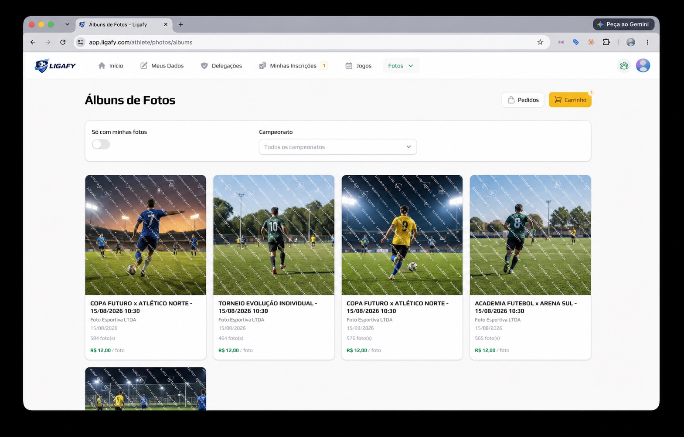Click the blue tag extension icon
Image resolution: width=684 pixels, height=437 pixels.
(x=576, y=42)
